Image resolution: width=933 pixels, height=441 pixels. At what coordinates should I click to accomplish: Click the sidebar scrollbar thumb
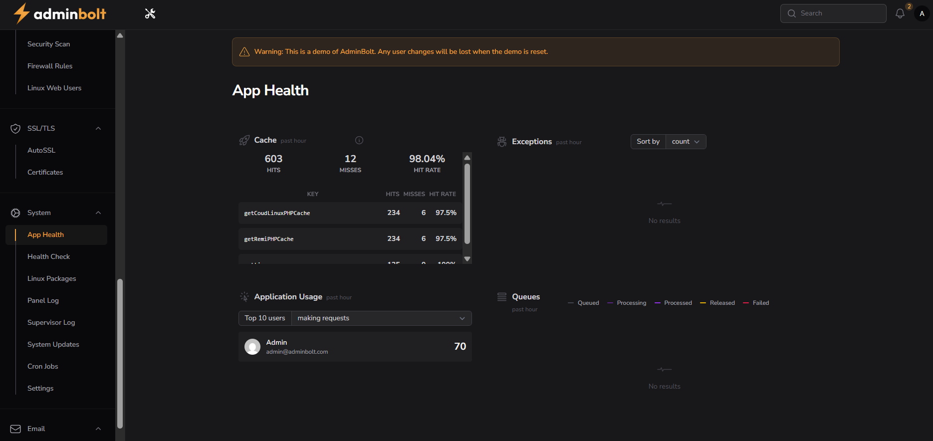click(120, 353)
